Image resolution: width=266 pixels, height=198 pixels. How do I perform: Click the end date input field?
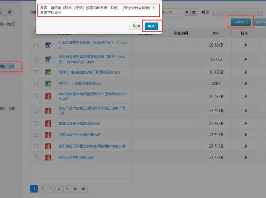(x=173, y=12)
